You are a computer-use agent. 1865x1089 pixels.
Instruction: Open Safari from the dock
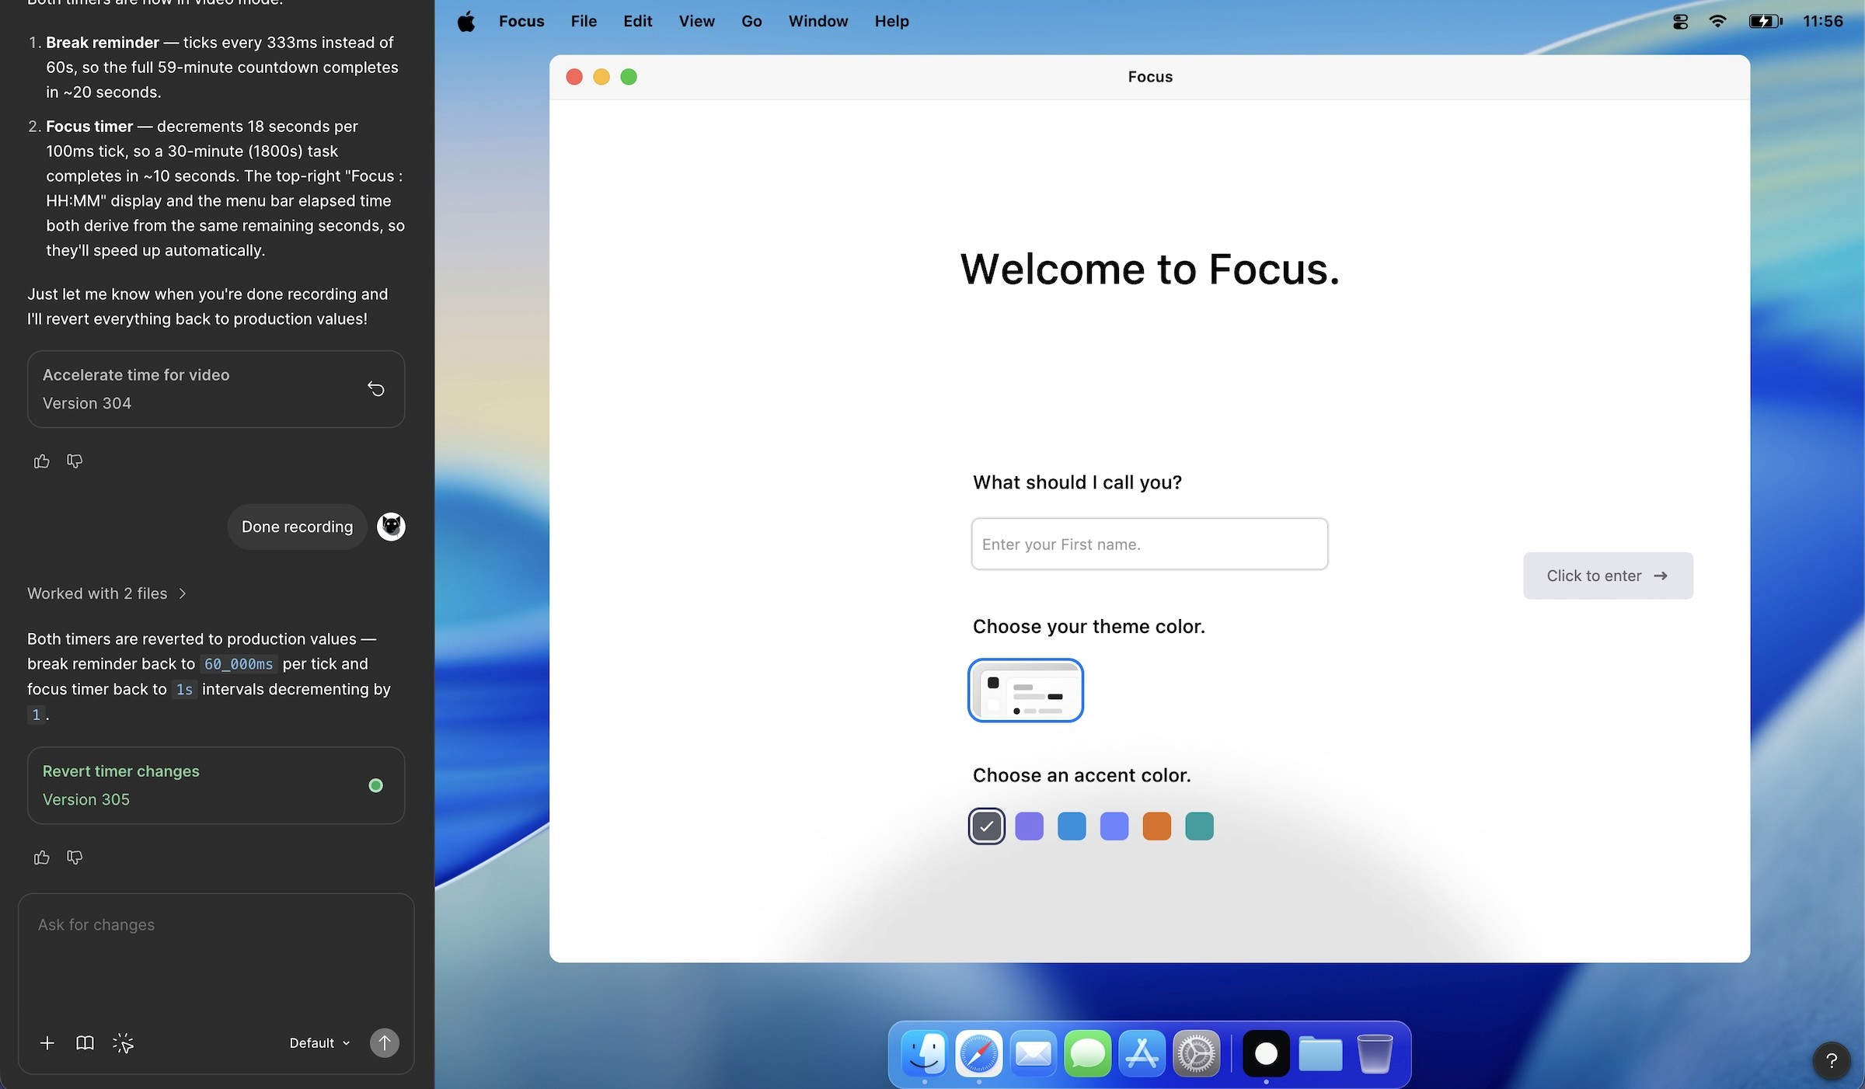[978, 1053]
